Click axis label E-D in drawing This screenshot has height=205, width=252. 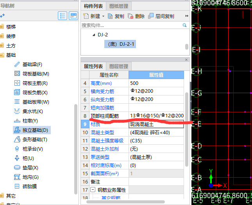(197, 146)
